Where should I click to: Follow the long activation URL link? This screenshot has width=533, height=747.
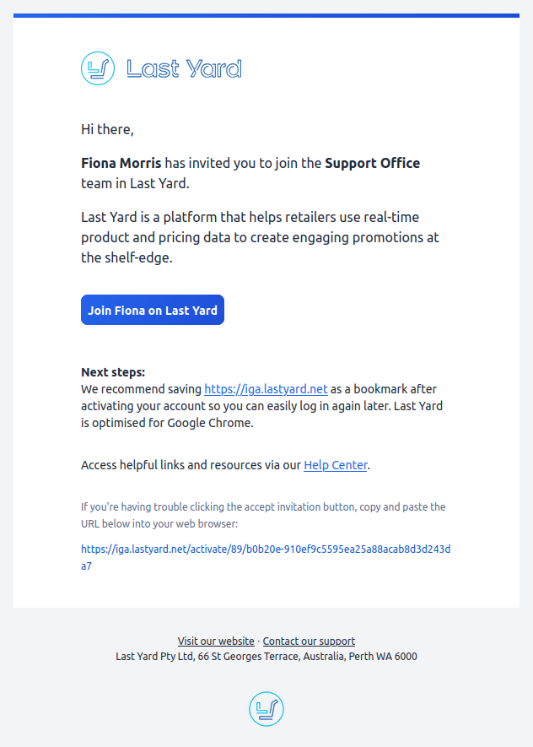[x=266, y=557]
